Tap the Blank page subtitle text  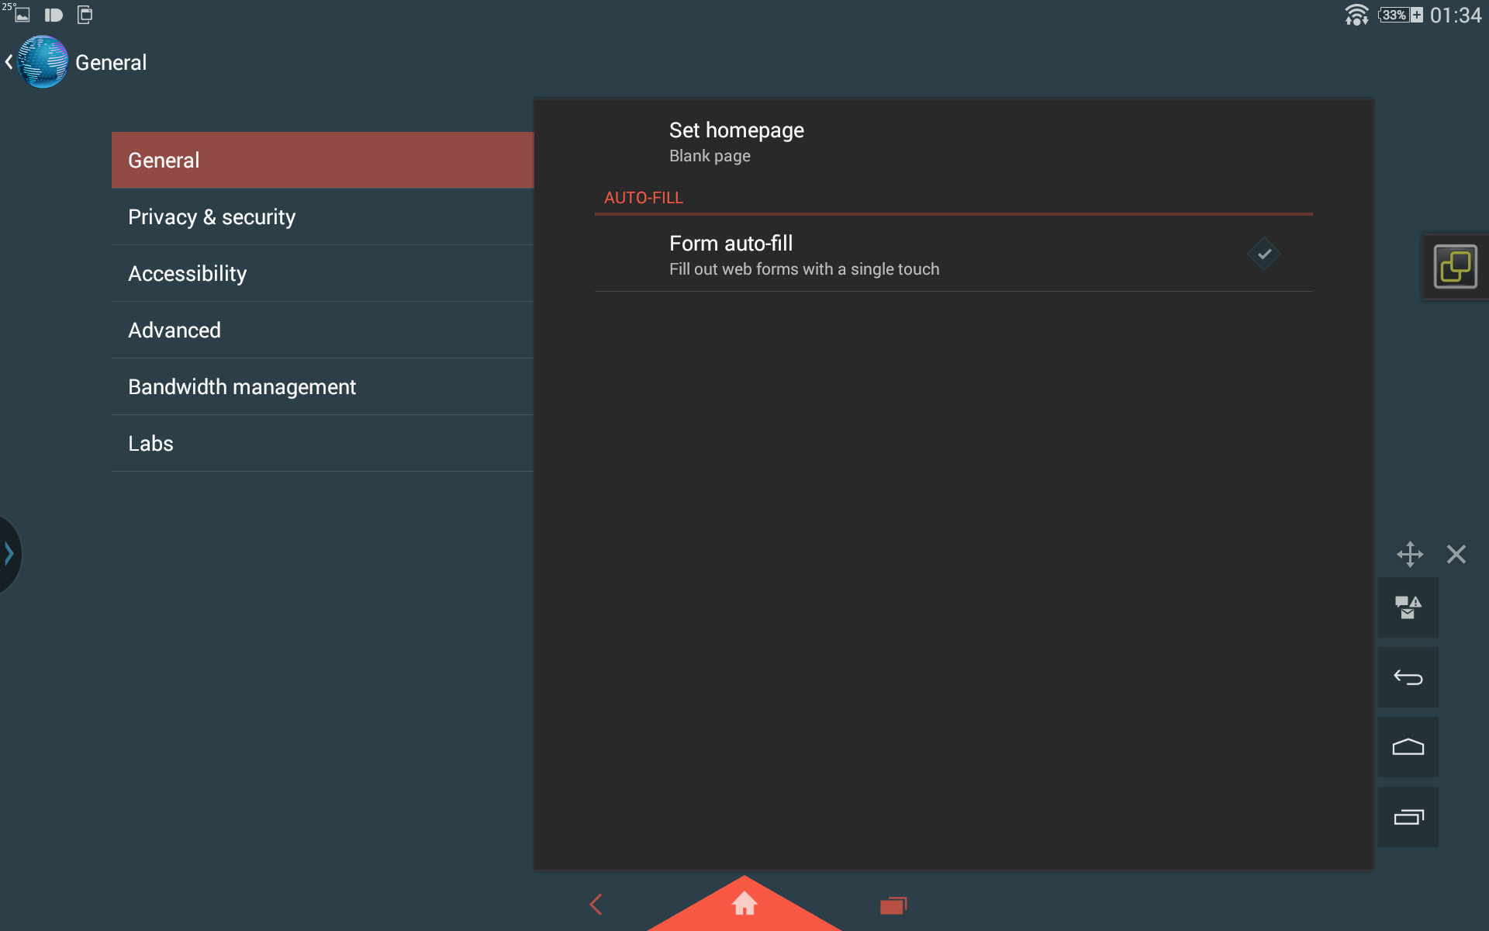(x=710, y=156)
